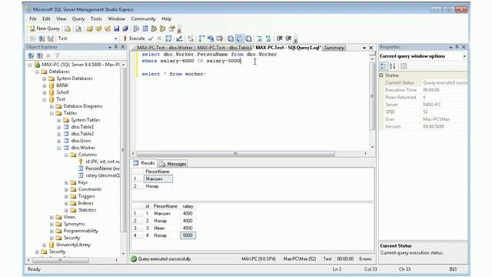
Task: Display the Estimated Execution Plan icon
Action: tap(168, 38)
